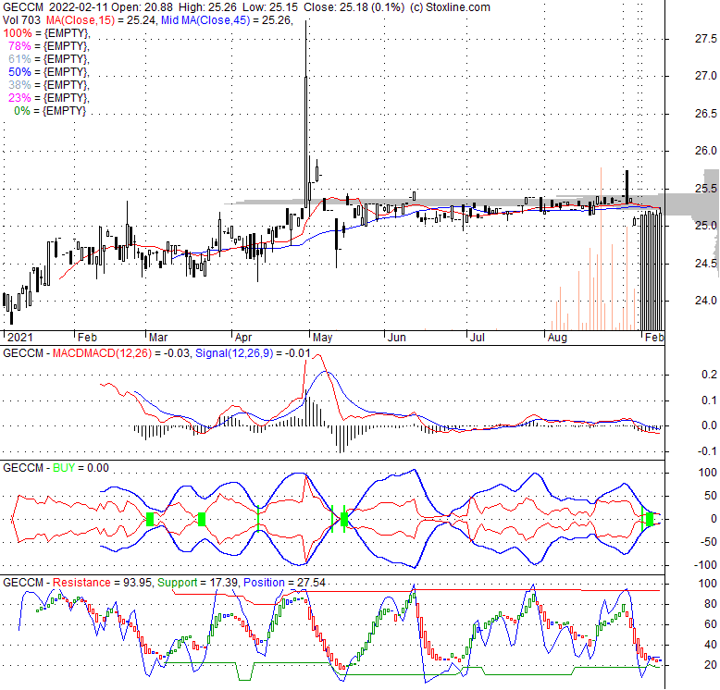
Task: Click the 'Jun' date axis label
Action: click(x=397, y=338)
